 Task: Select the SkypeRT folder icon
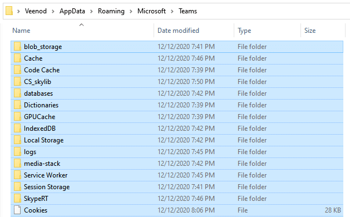(17, 198)
